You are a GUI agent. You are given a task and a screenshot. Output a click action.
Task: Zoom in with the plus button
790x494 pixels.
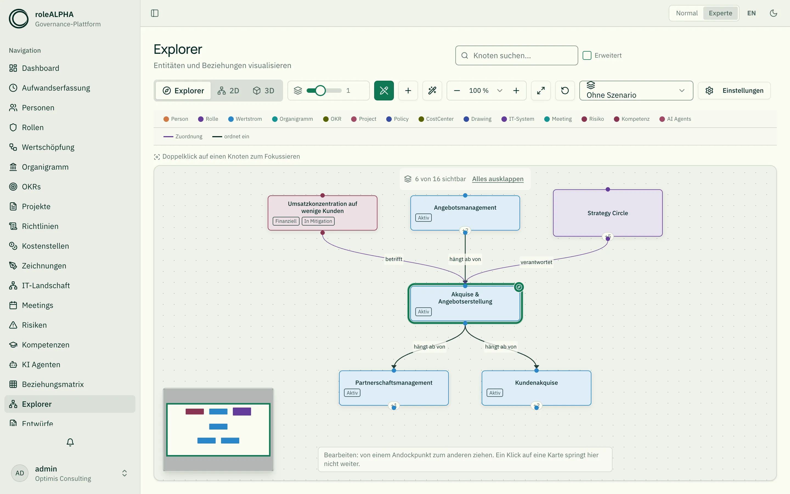516,91
